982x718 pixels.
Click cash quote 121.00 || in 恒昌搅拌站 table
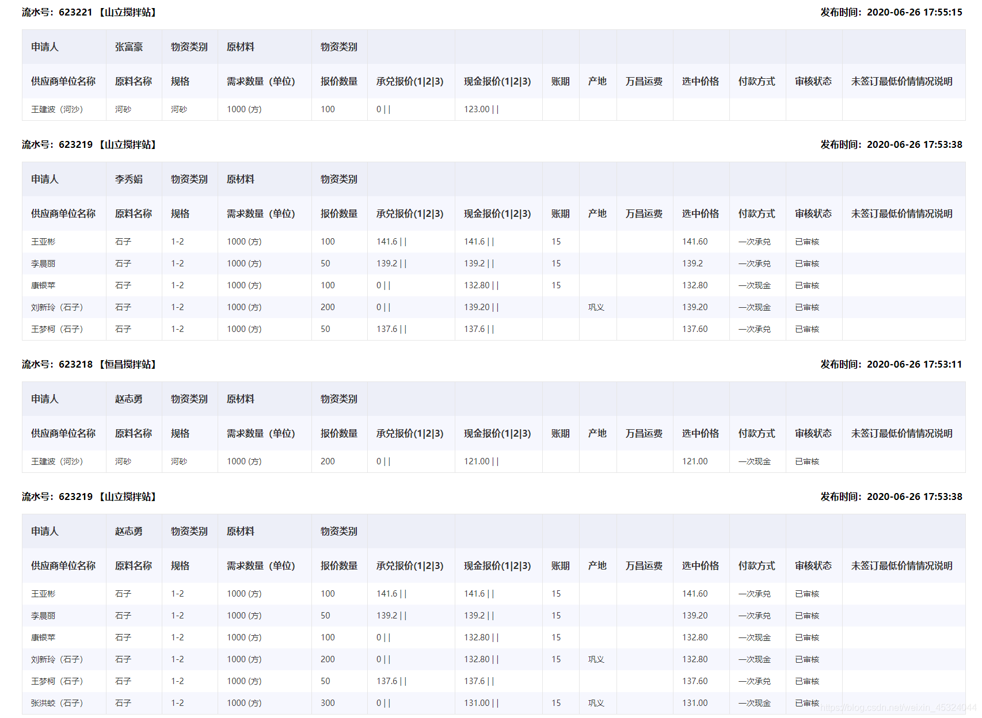(481, 461)
